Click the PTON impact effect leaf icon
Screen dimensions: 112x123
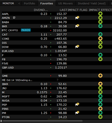100,117
